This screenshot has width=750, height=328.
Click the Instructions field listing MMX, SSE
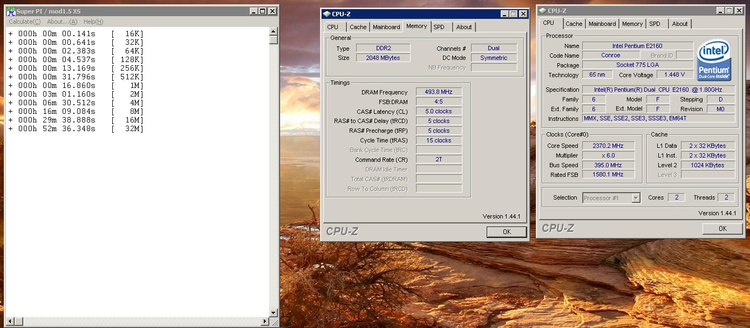pos(658,118)
